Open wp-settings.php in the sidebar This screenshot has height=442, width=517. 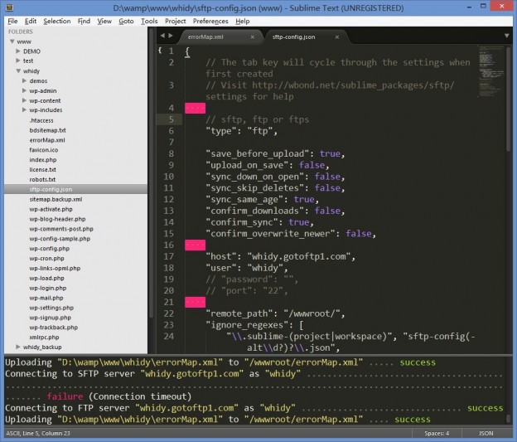point(51,308)
